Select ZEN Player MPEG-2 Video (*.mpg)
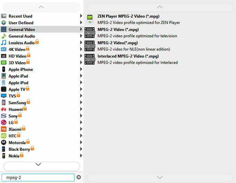236x183 pixels. [x=159, y=20]
